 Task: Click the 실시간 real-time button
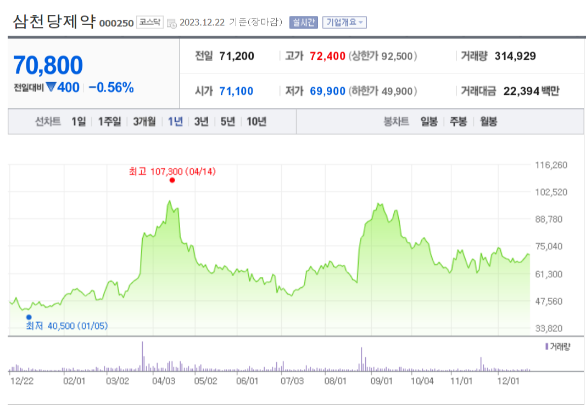click(x=304, y=22)
